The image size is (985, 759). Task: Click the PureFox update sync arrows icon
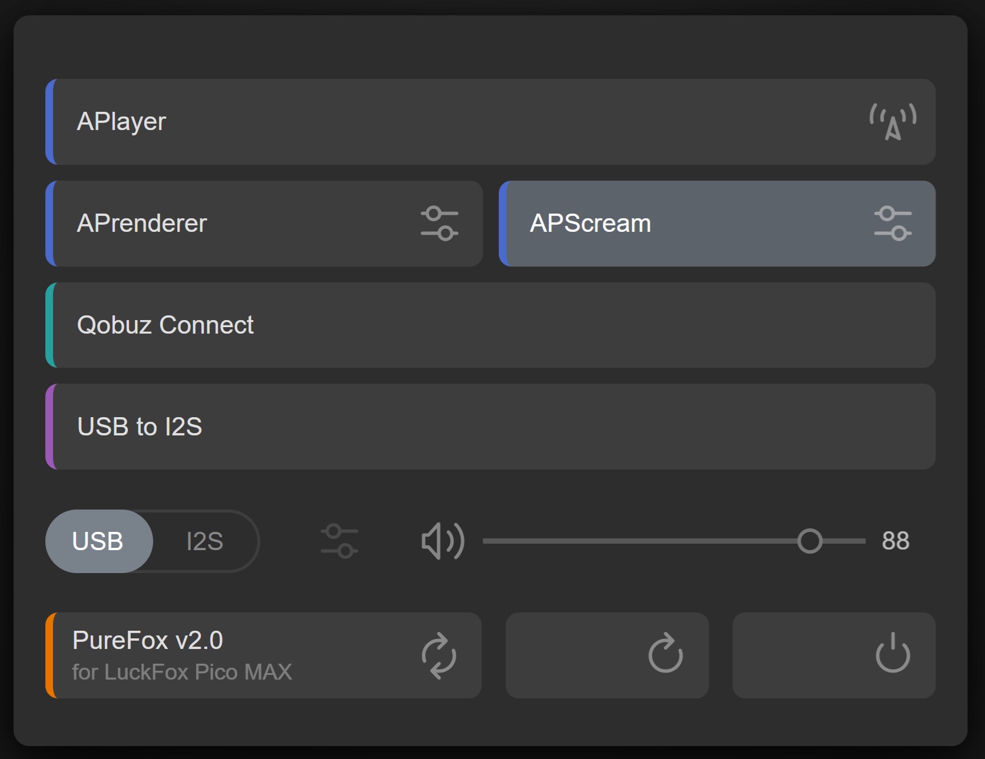[x=439, y=655]
